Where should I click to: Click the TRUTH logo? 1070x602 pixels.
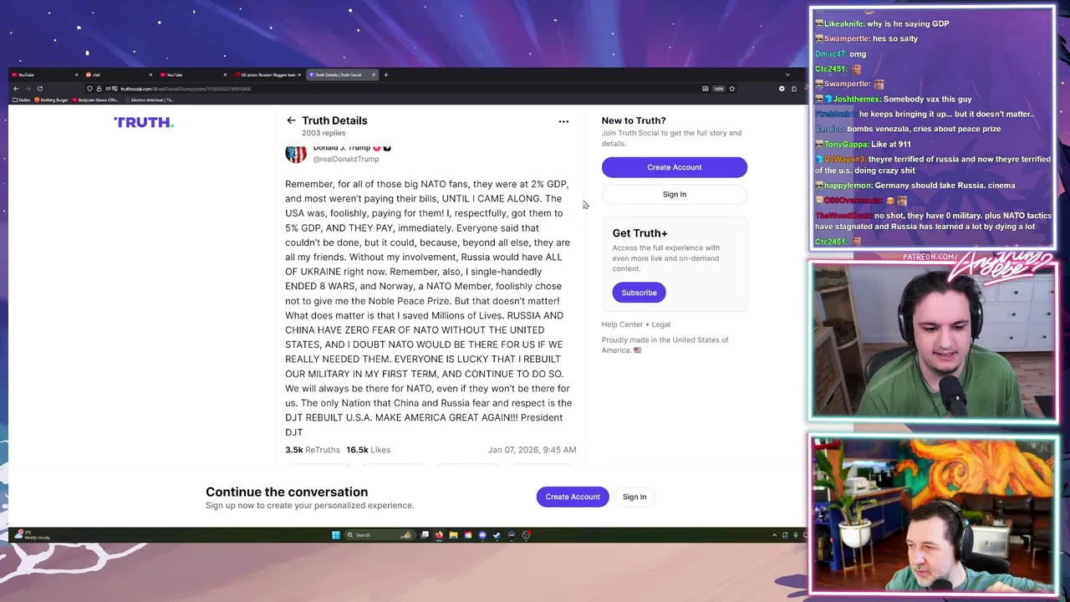coord(144,122)
